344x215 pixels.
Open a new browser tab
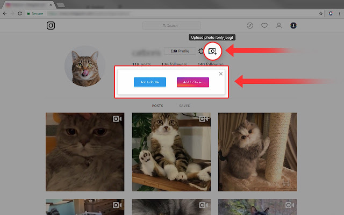coord(61,5)
